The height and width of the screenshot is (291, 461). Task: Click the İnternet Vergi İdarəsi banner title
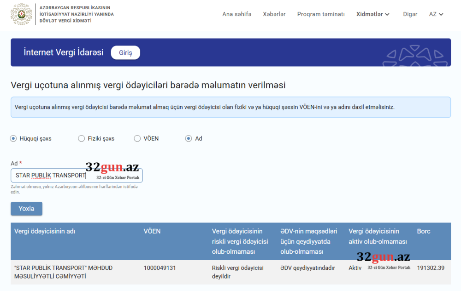pyautogui.click(x=64, y=52)
